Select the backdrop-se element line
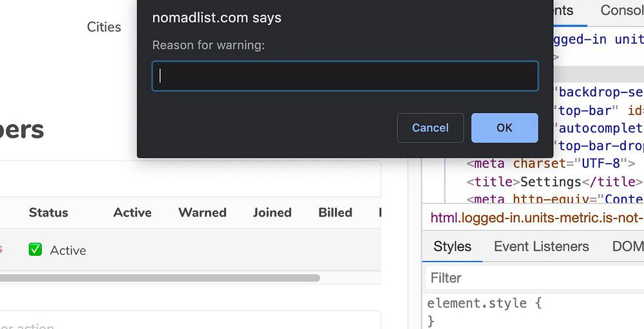644x329 pixels. pos(600,92)
